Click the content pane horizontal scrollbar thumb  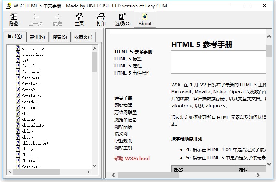148,175
